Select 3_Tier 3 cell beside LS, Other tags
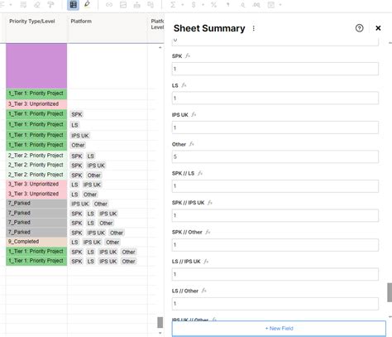Screen dimensions: 392x337 tap(36, 194)
